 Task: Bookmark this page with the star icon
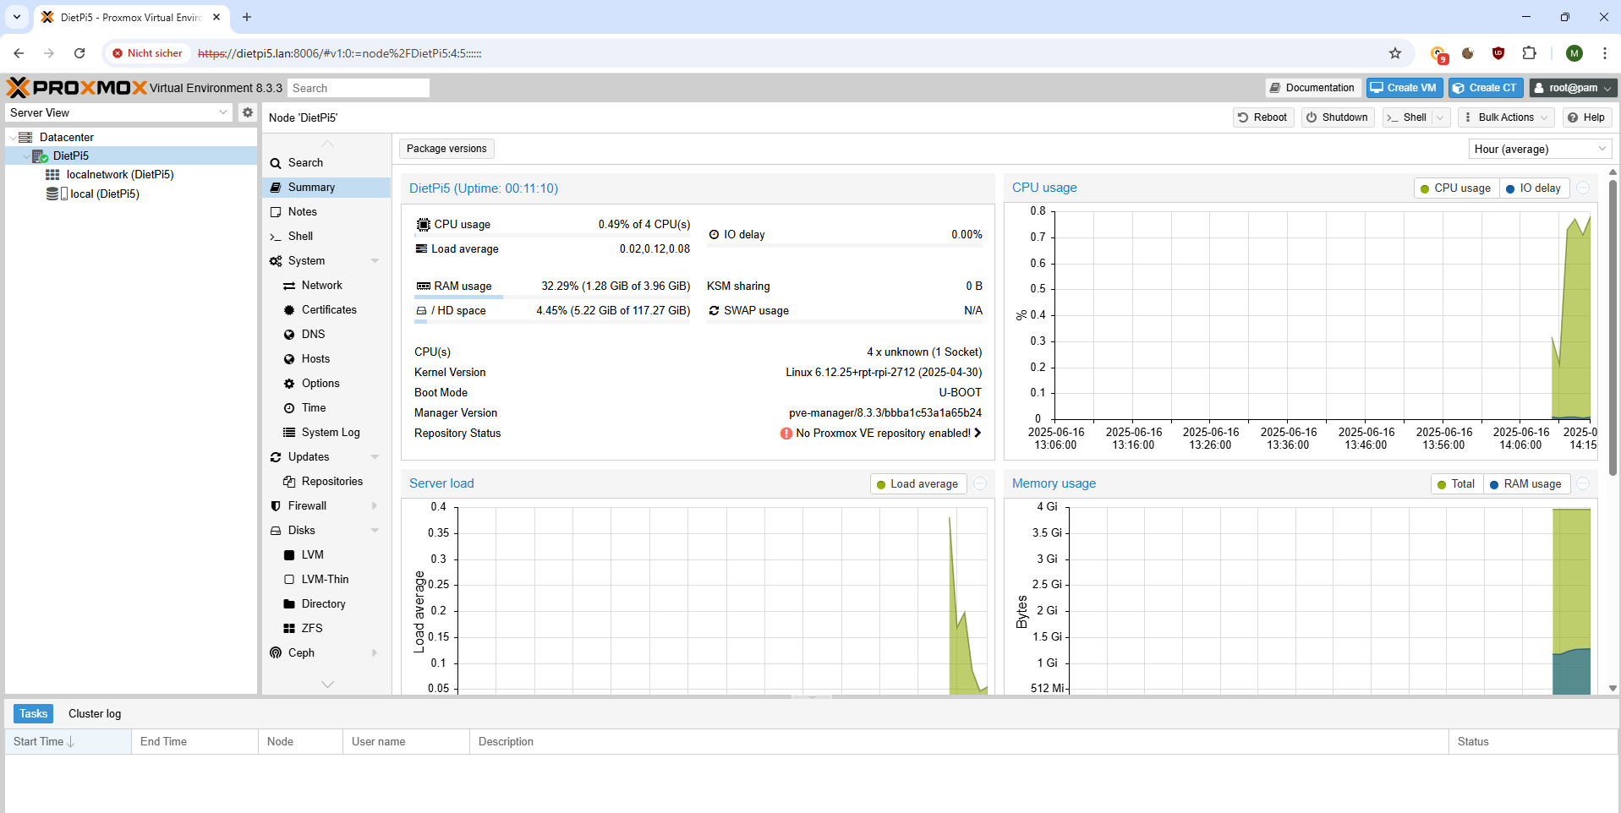coord(1395,53)
